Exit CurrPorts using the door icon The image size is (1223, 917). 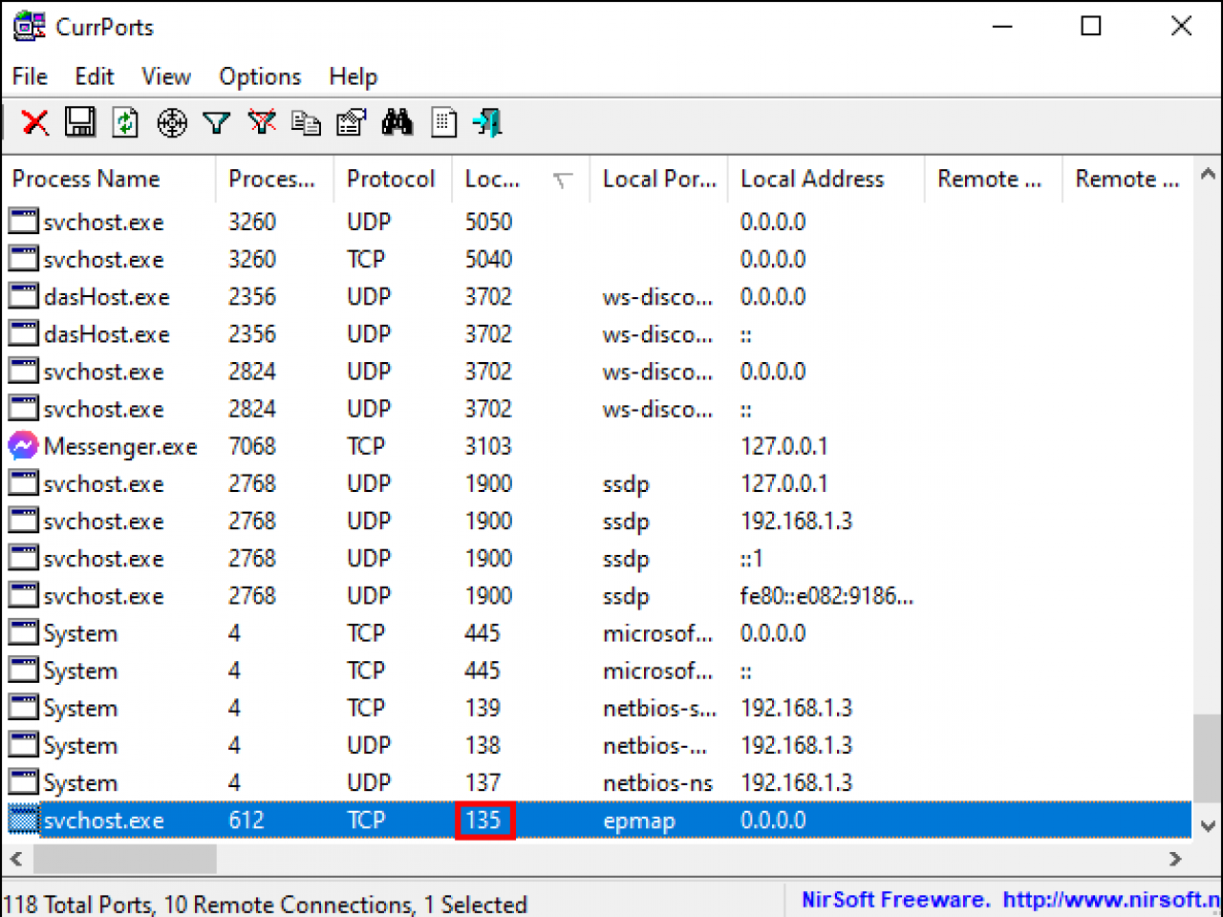tap(487, 122)
